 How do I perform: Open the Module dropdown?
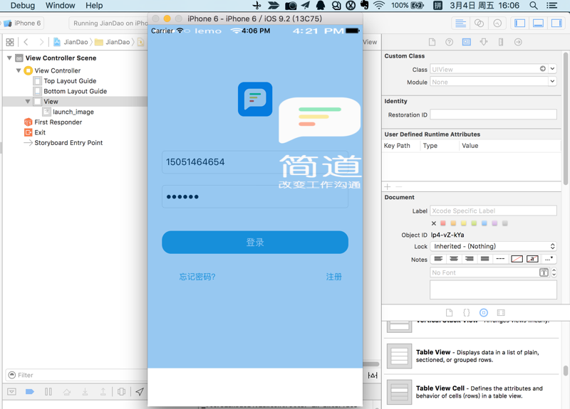point(553,82)
